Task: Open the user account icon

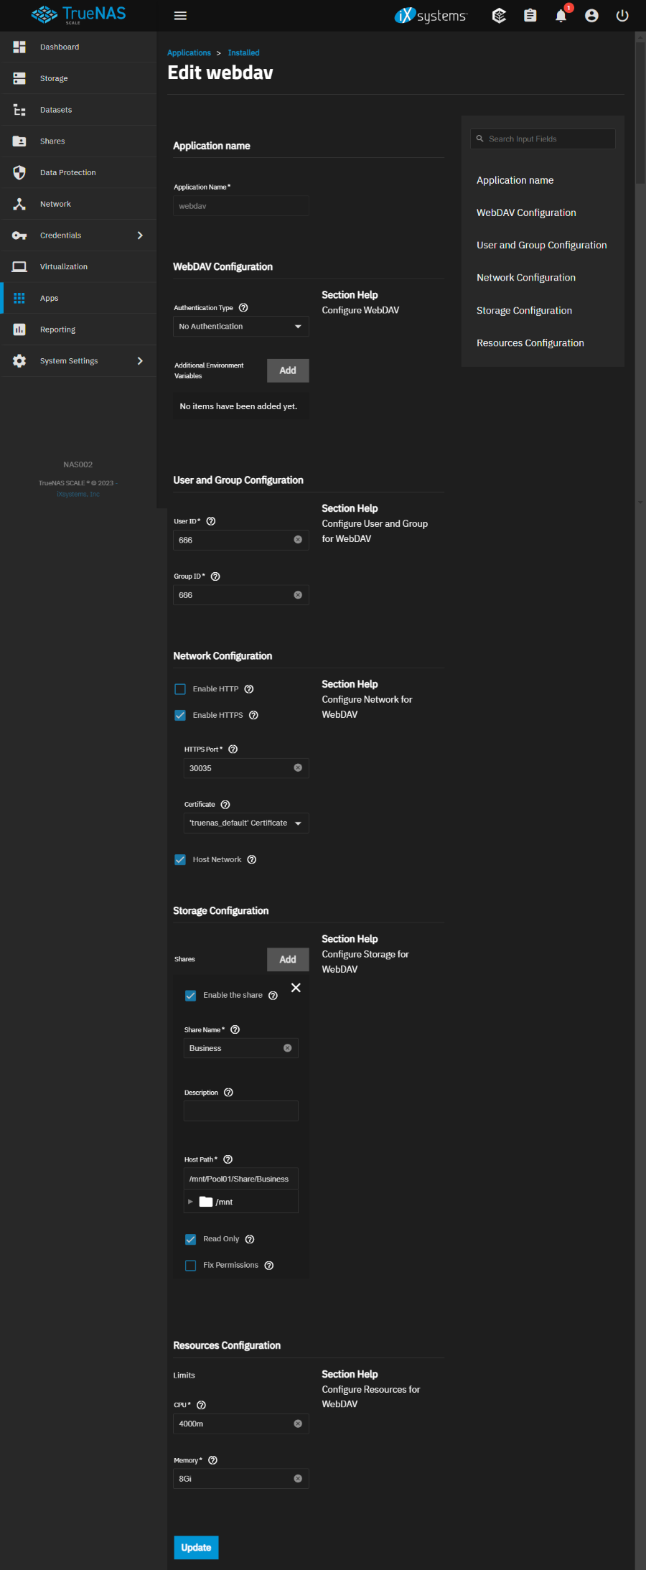Action: pos(591,16)
